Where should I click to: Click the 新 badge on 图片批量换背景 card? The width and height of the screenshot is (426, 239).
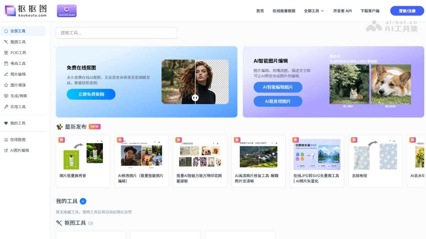pyautogui.click(x=62, y=140)
